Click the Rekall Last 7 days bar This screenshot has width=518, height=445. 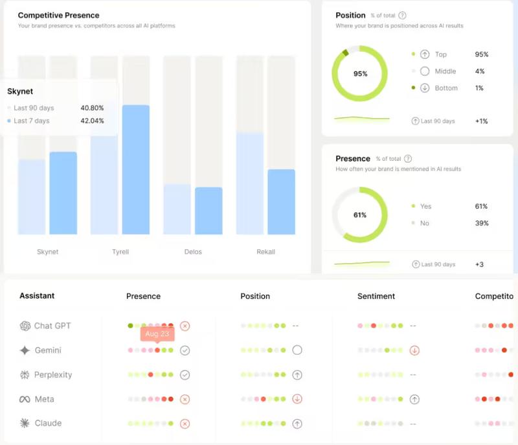point(282,202)
